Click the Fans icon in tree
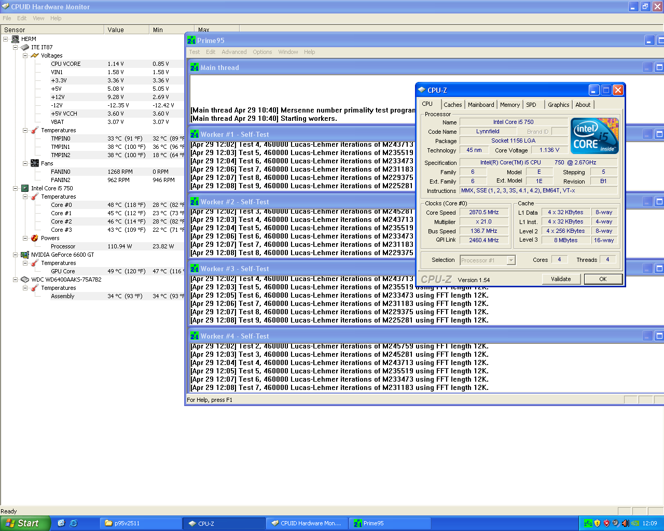This screenshot has height=531, width=664. click(35, 163)
